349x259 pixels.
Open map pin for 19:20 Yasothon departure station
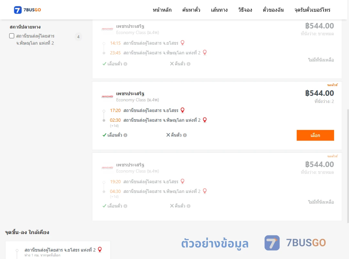click(183, 181)
